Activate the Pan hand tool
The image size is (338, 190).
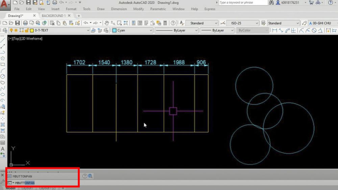(106, 23)
